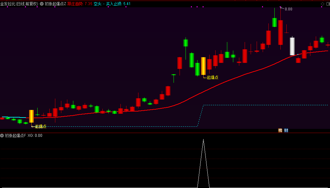This screenshot has height=188, width=330.
Task: Select the white candlestick after the peak
Action: 292,46
